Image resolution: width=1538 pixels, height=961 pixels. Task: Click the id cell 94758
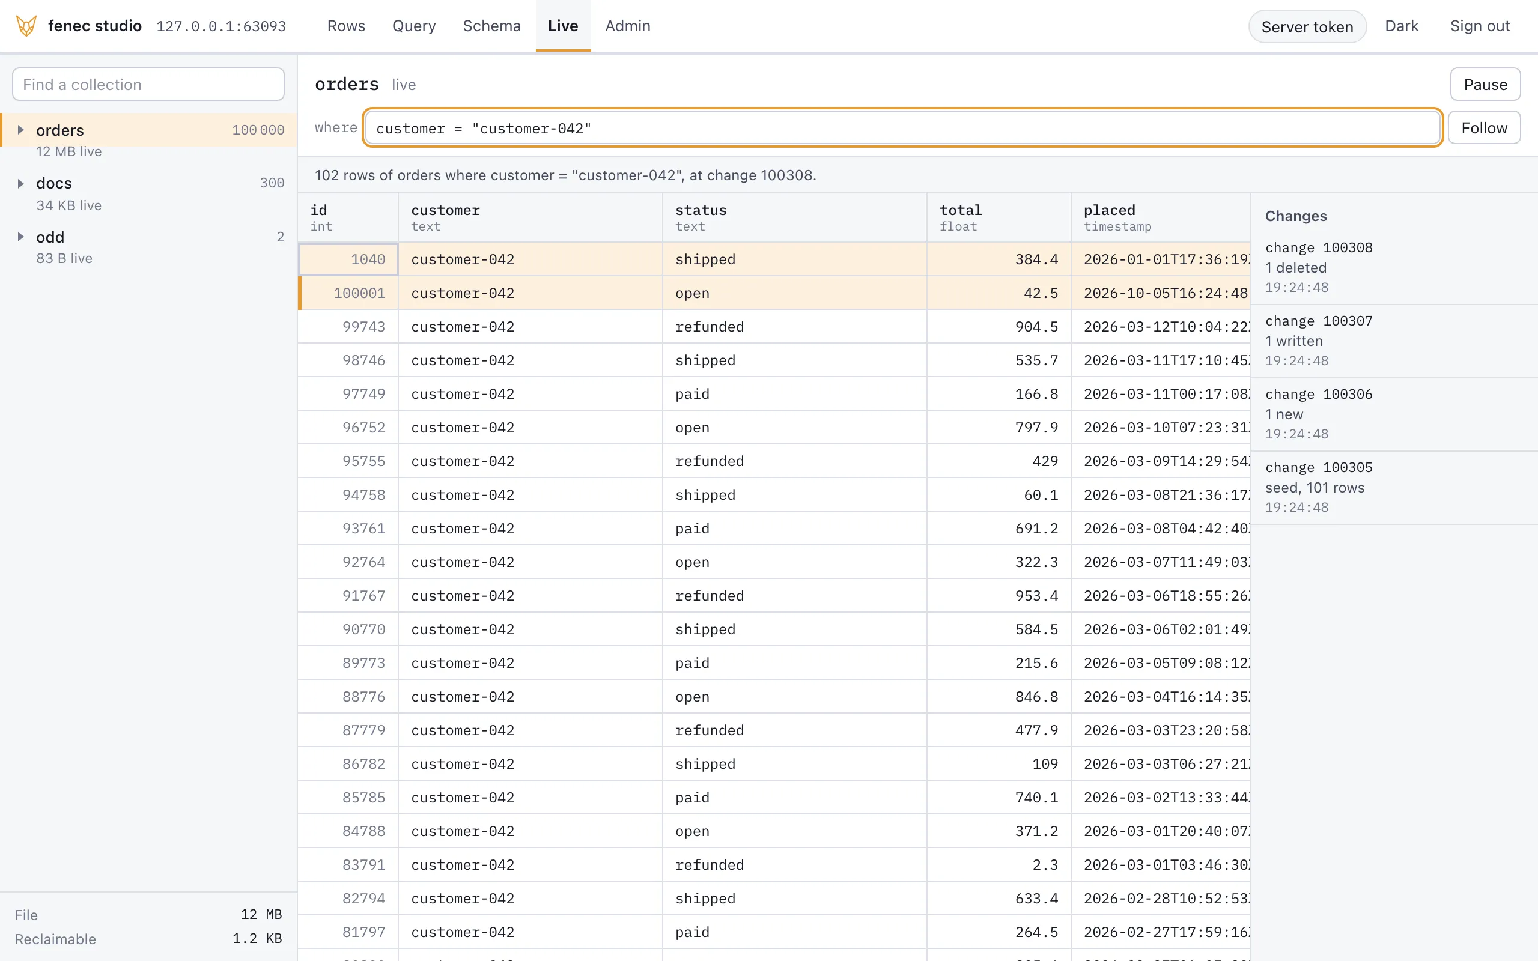[348, 495]
